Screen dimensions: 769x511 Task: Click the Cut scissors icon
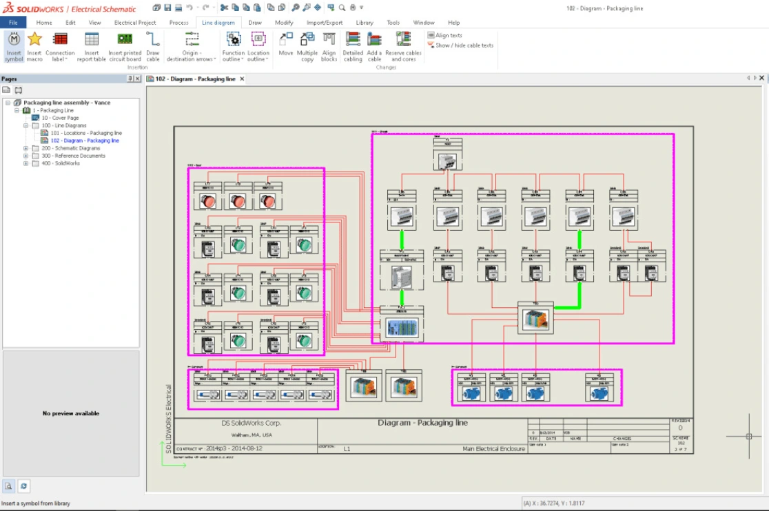(x=224, y=8)
